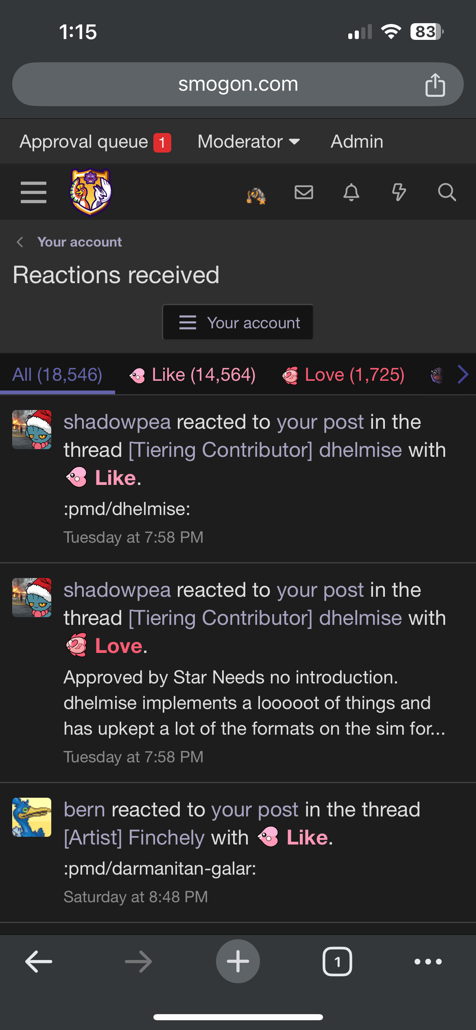
Task: Open the hamburger navigation menu
Action: point(33,192)
